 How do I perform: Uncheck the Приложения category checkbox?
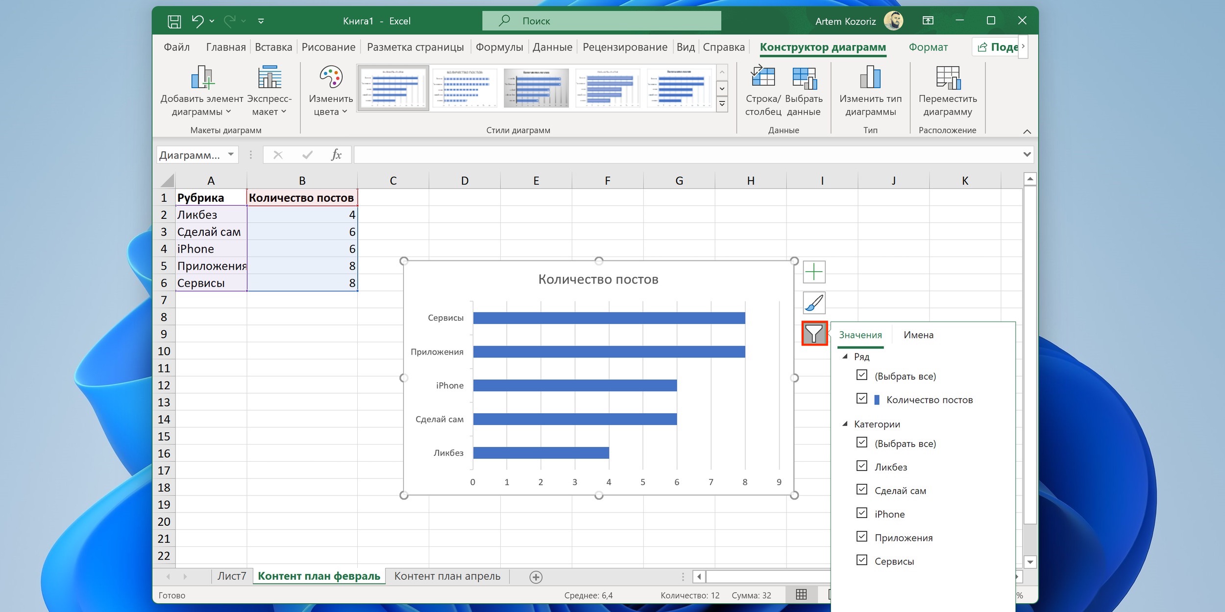pyautogui.click(x=861, y=537)
